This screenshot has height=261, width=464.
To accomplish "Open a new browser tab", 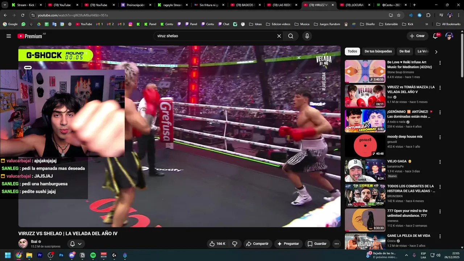I will [414, 5].
